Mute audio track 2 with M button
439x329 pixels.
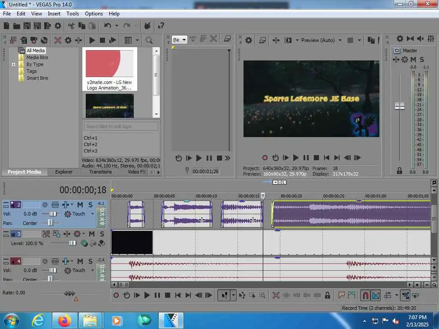tap(80, 205)
